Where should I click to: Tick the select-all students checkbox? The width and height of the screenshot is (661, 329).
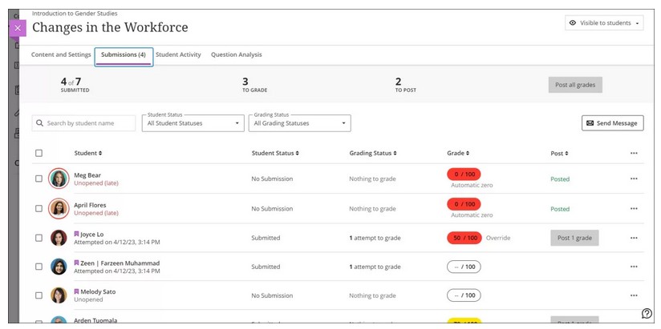(39, 153)
